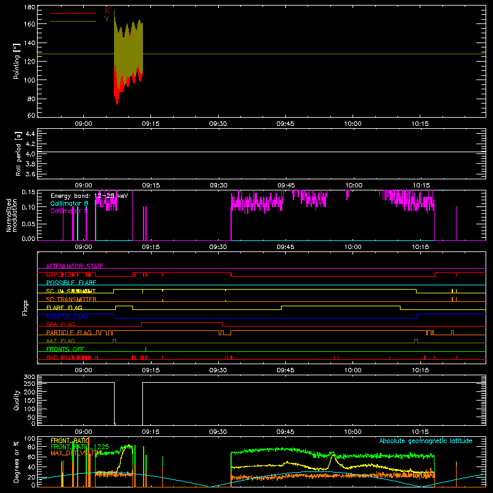Select the olive legend line beside Y
This screenshot has width=493, height=493.
(73, 22)
